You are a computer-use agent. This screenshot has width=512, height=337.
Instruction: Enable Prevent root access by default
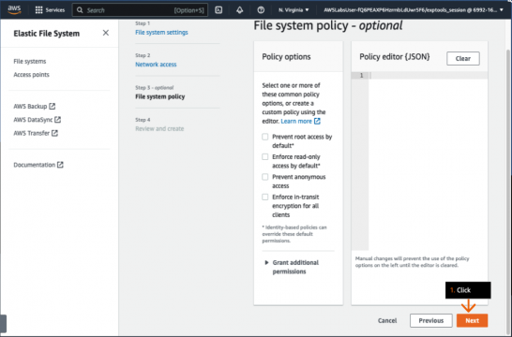265,137
